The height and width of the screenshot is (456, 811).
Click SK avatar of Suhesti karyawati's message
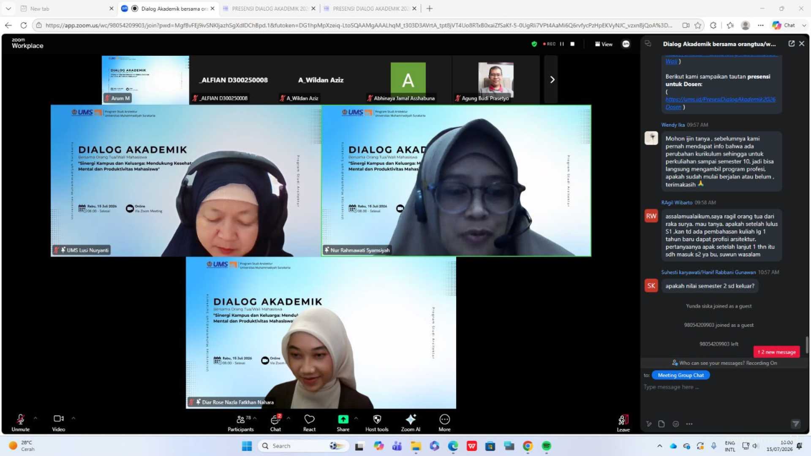pos(651,286)
